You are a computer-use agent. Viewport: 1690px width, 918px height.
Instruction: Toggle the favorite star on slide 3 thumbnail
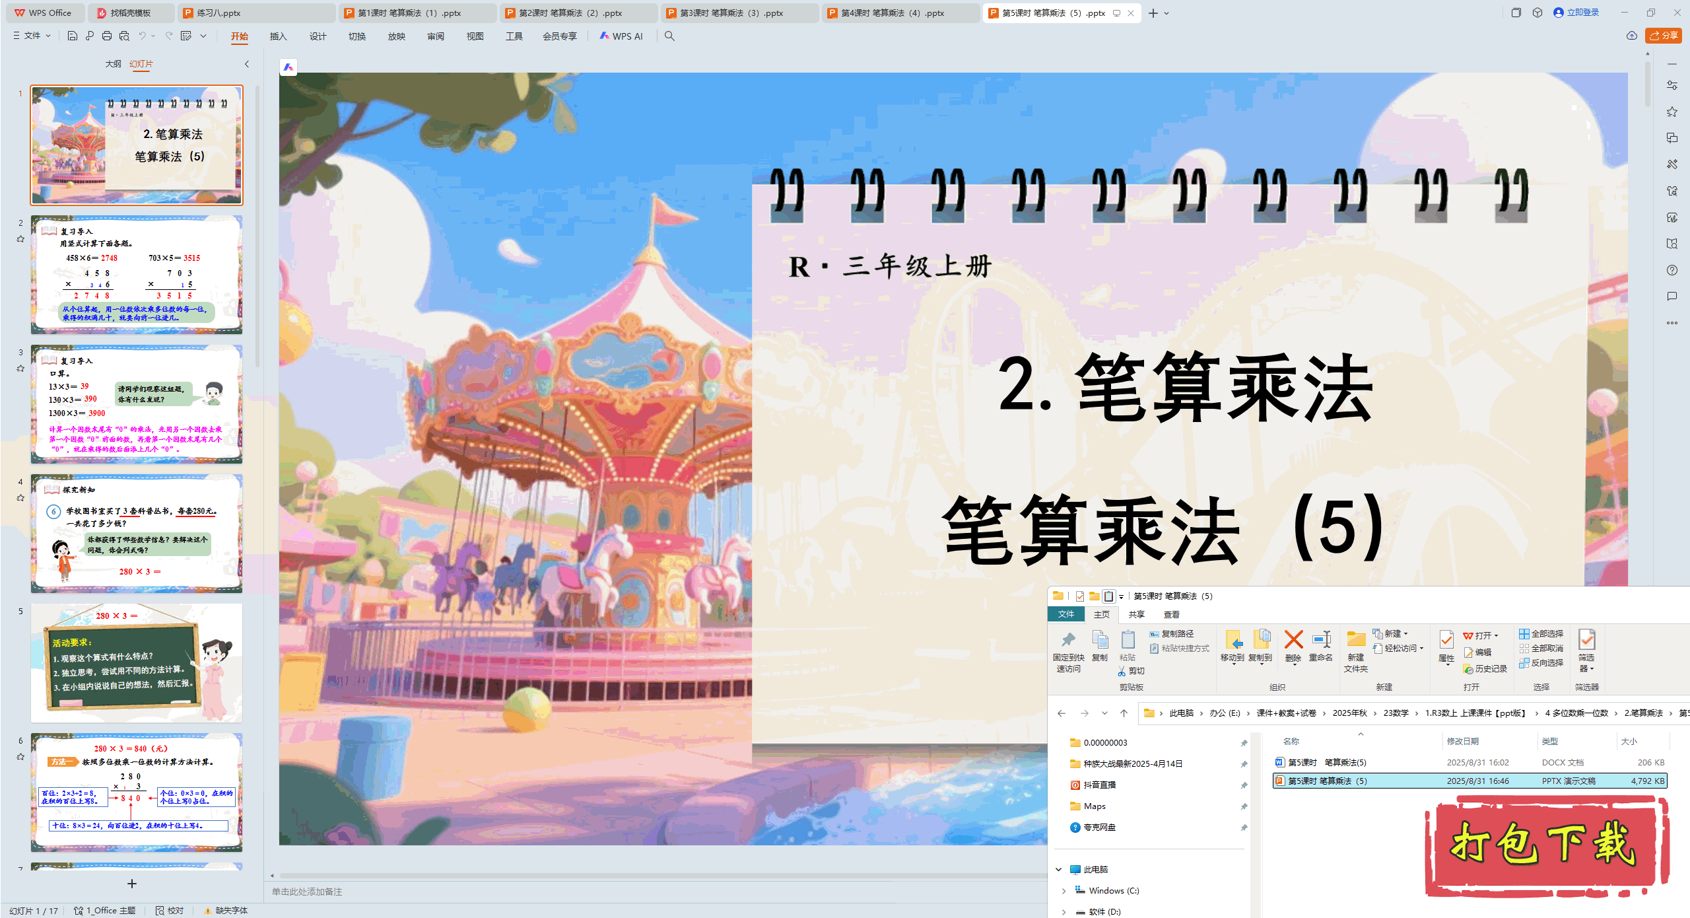pos(20,369)
